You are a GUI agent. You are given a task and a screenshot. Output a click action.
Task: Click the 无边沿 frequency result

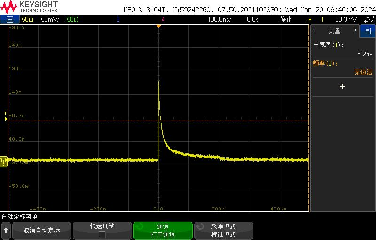[x=363, y=72]
